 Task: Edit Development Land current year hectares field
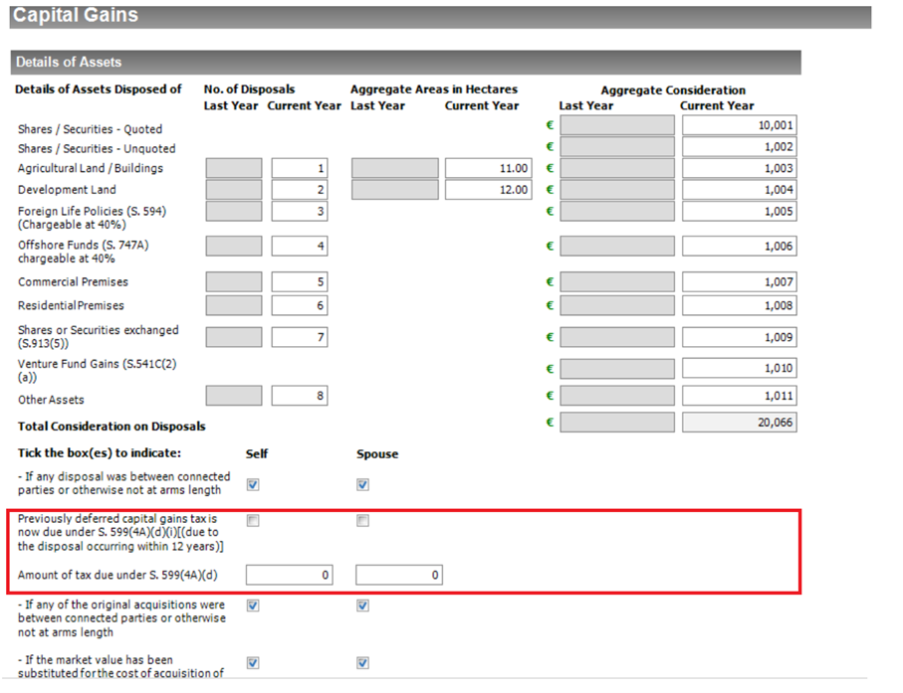(489, 190)
